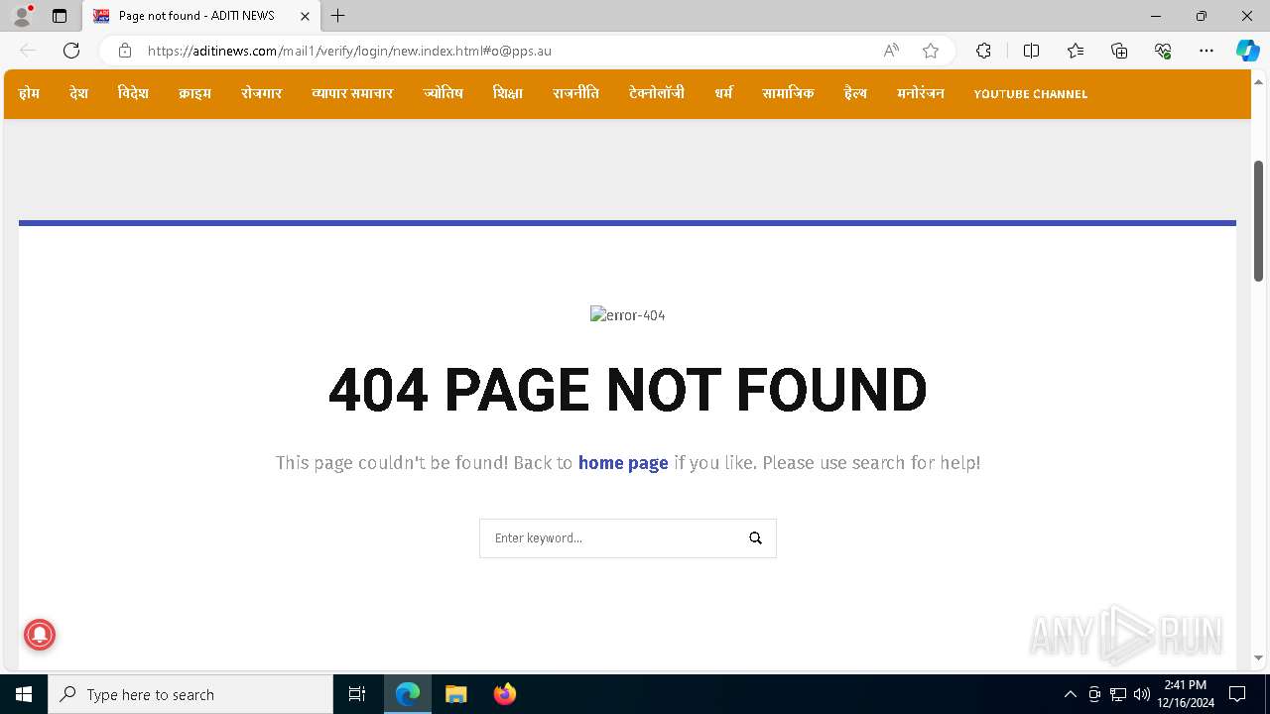Click scrollbar up arrow
Viewport: 1270px width, 714px height.
click(x=1259, y=81)
